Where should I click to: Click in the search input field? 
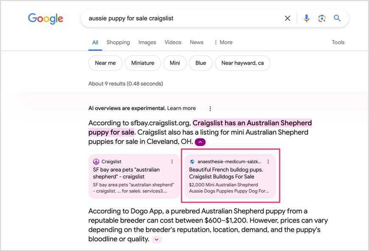click(184, 18)
